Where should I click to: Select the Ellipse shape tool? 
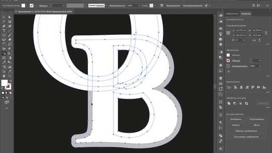coord(4,35)
